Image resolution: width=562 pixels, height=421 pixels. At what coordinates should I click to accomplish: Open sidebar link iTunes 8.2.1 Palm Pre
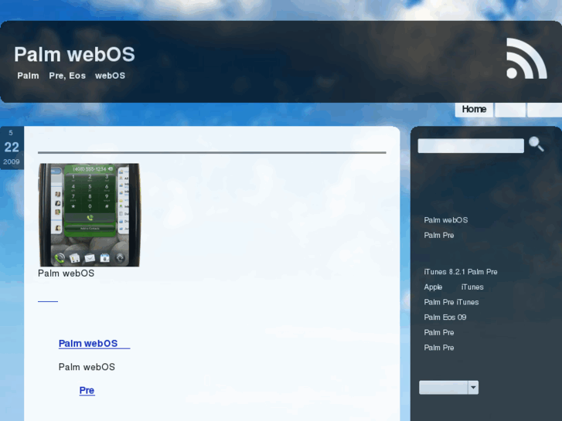[461, 272]
